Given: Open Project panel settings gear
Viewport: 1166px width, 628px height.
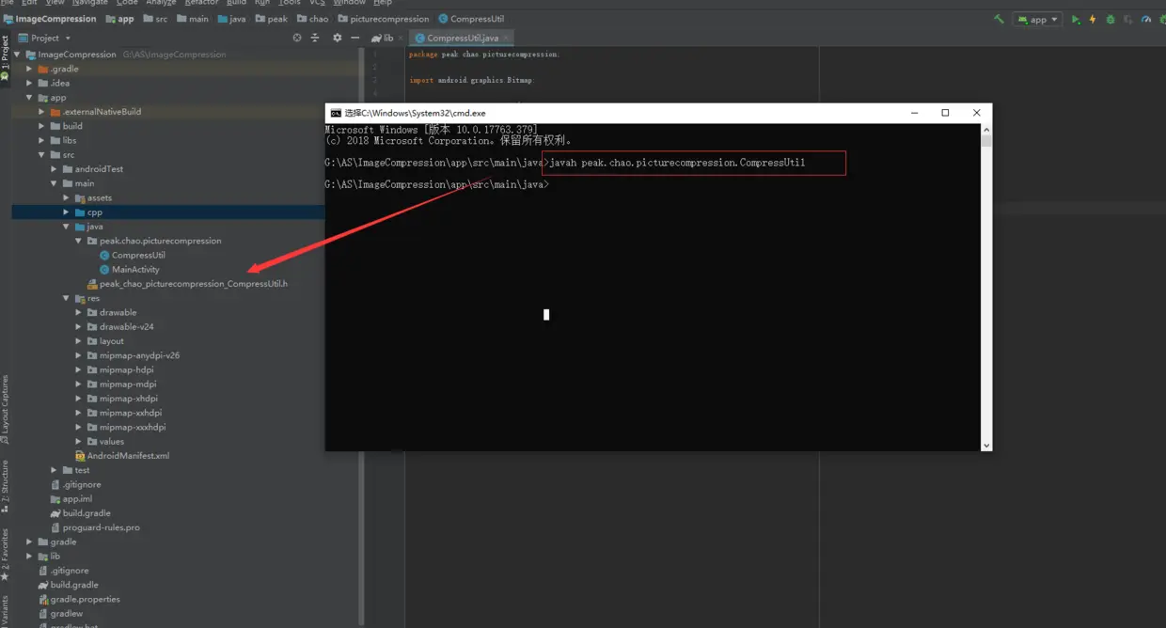Looking at the screenshot, I should coord(338,38).
